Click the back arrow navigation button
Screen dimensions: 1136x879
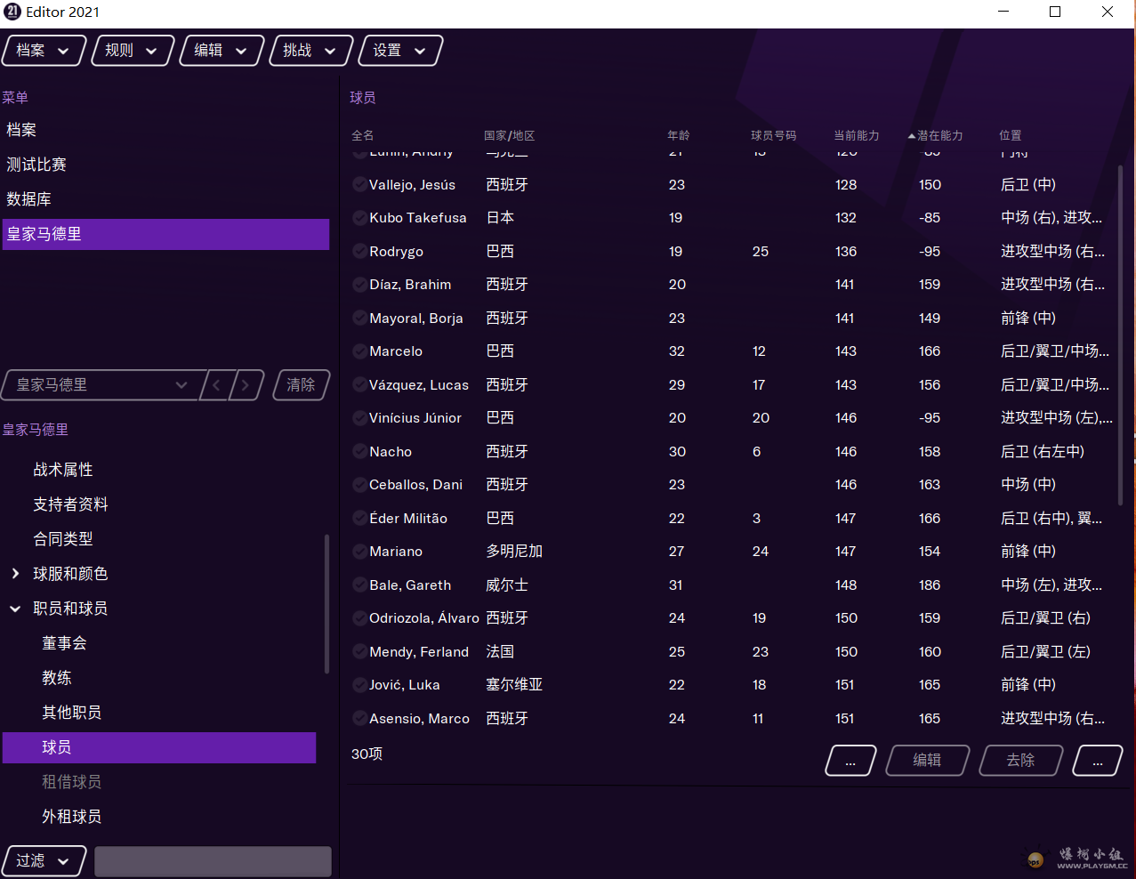[x=216, y=385]
